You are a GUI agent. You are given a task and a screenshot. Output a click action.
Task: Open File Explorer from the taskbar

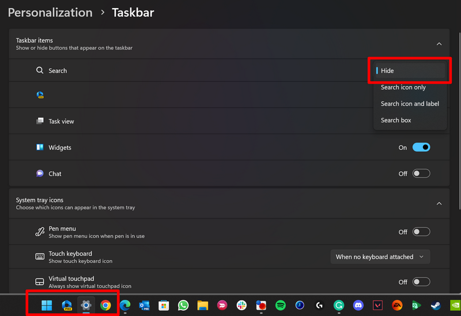point(202,305)
